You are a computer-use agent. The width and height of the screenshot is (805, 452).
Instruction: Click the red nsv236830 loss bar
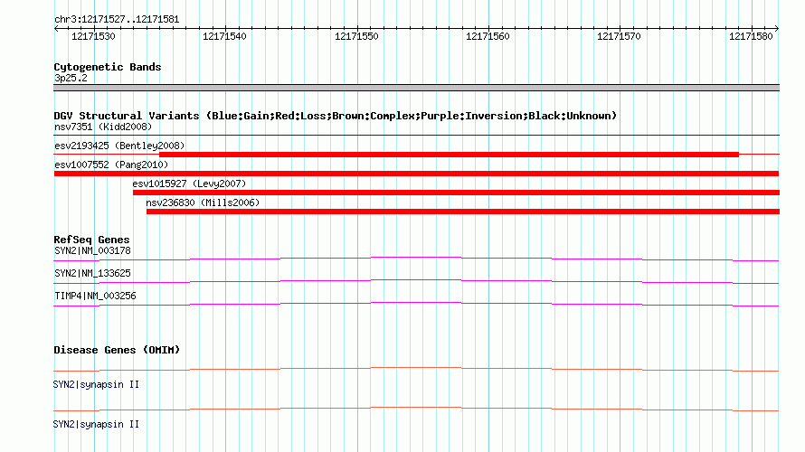[x=463, y=212]
